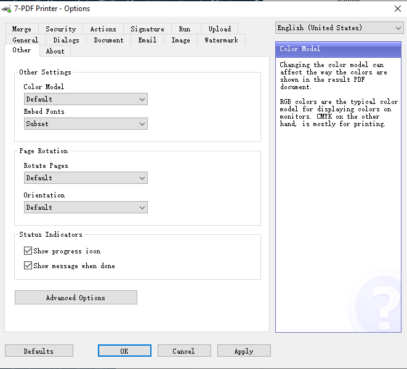Click Cancel to discard changes
Screen dimensions: 407x369
click(184, 351)
